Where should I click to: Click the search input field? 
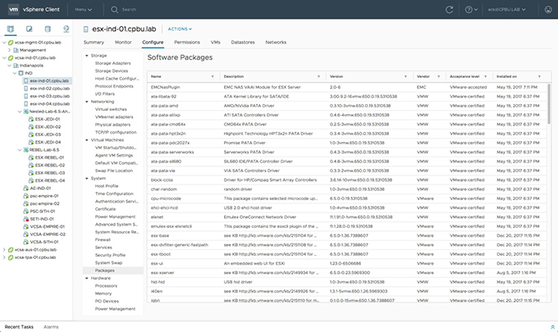[x=129, y=10]
